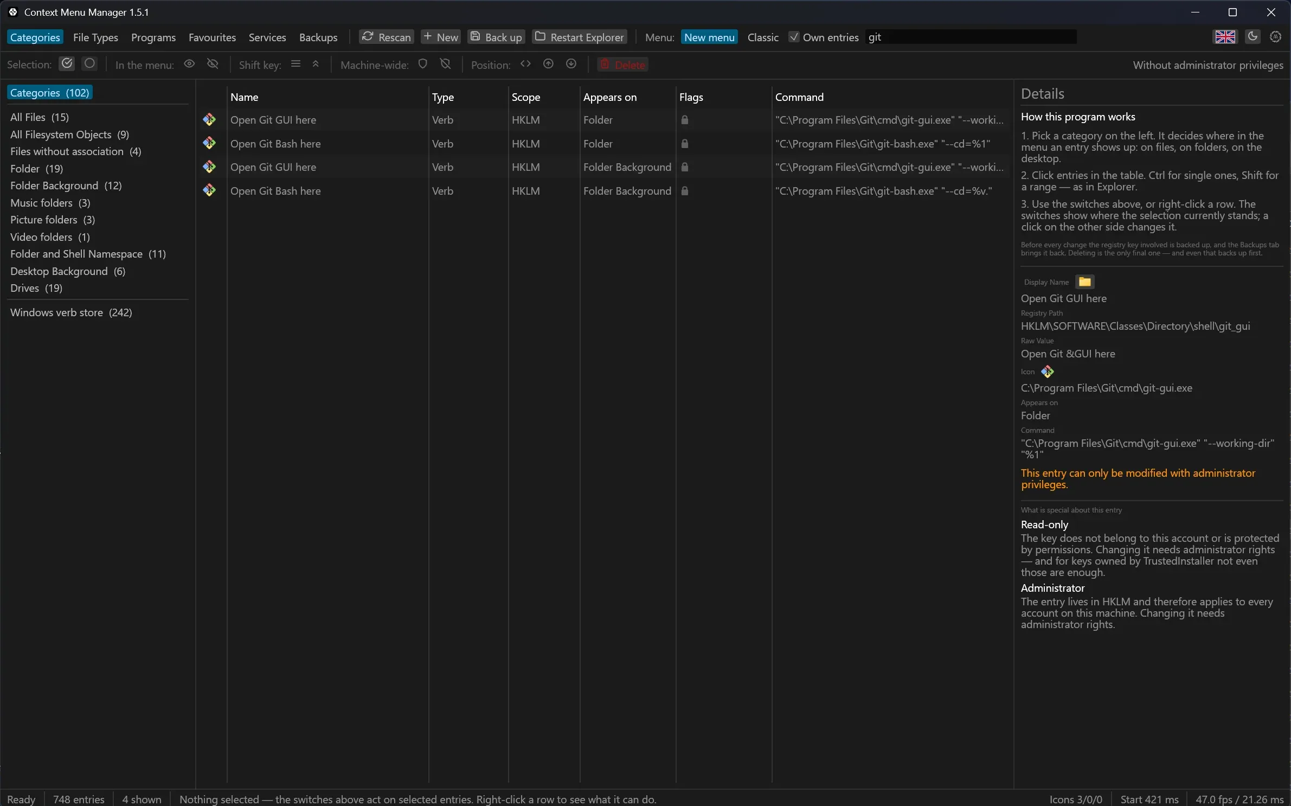Viewport: 1291px width, 806px height.
Task: Click lock flag on Folder Background Git Bash row
Action: (685, 190)
